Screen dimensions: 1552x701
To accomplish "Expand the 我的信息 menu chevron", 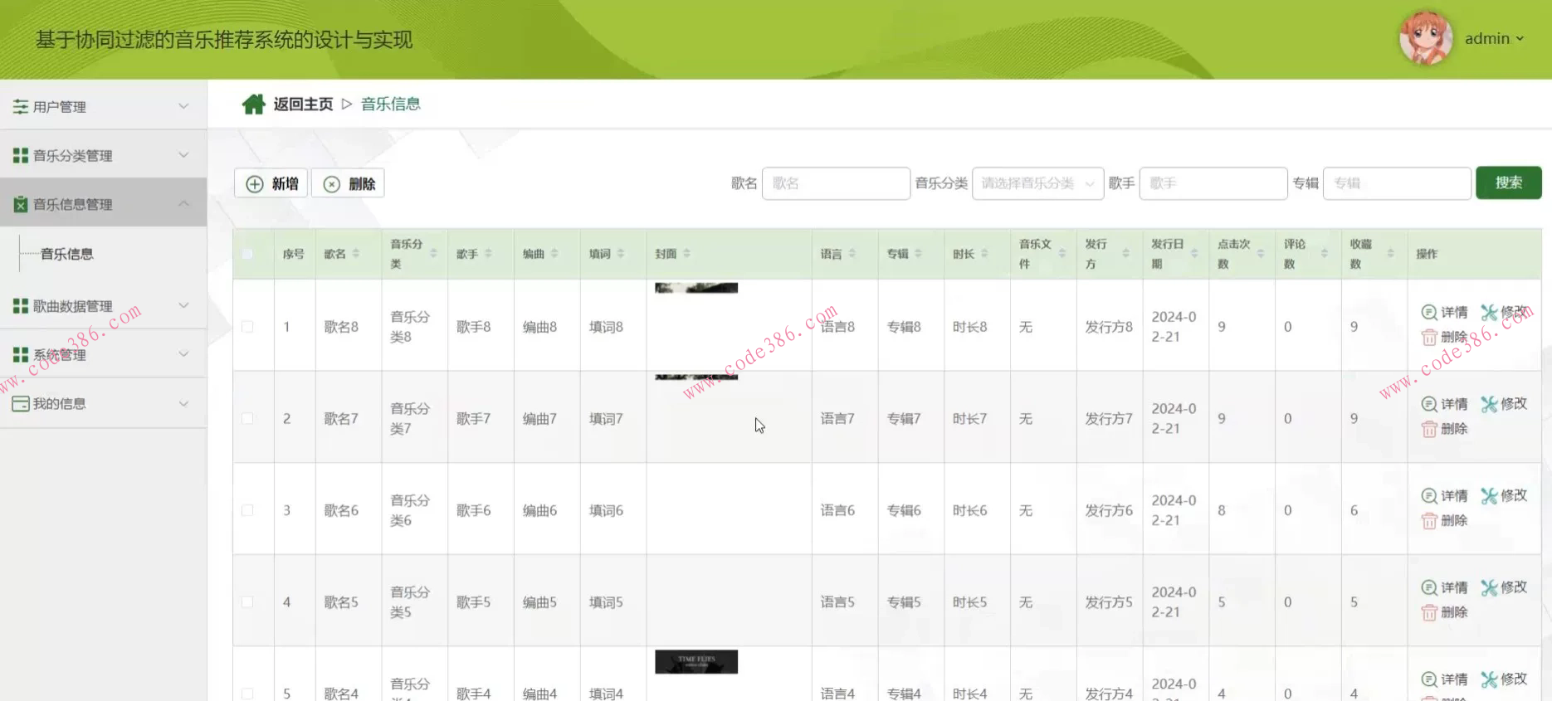I will pyautogui.click(x=183, y=403).
